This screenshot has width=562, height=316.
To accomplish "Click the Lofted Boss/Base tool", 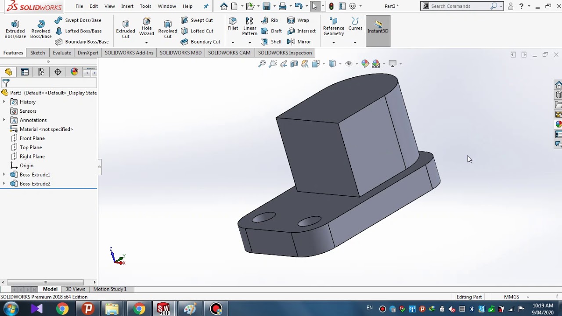I will point(78,31).
